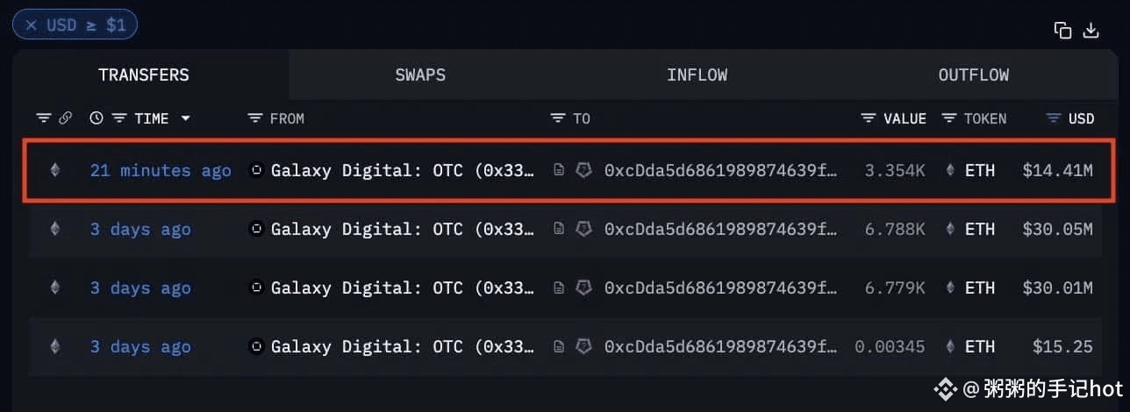Click document icon in the $30.05M row

tap(558, 230)
